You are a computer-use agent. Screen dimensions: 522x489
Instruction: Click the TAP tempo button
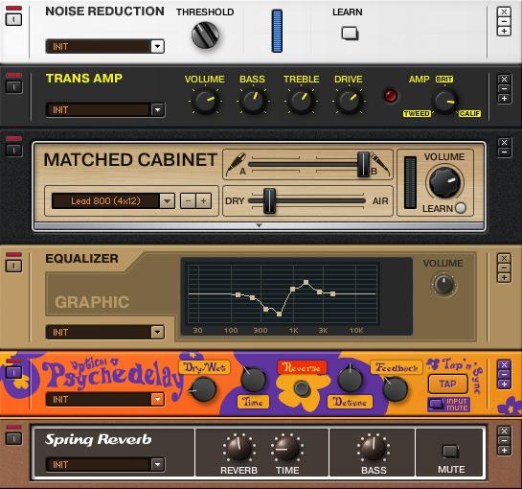[447, 384]
